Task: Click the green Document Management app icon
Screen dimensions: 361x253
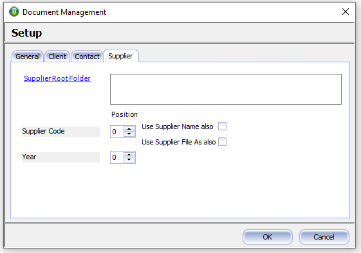Action: 14,12
